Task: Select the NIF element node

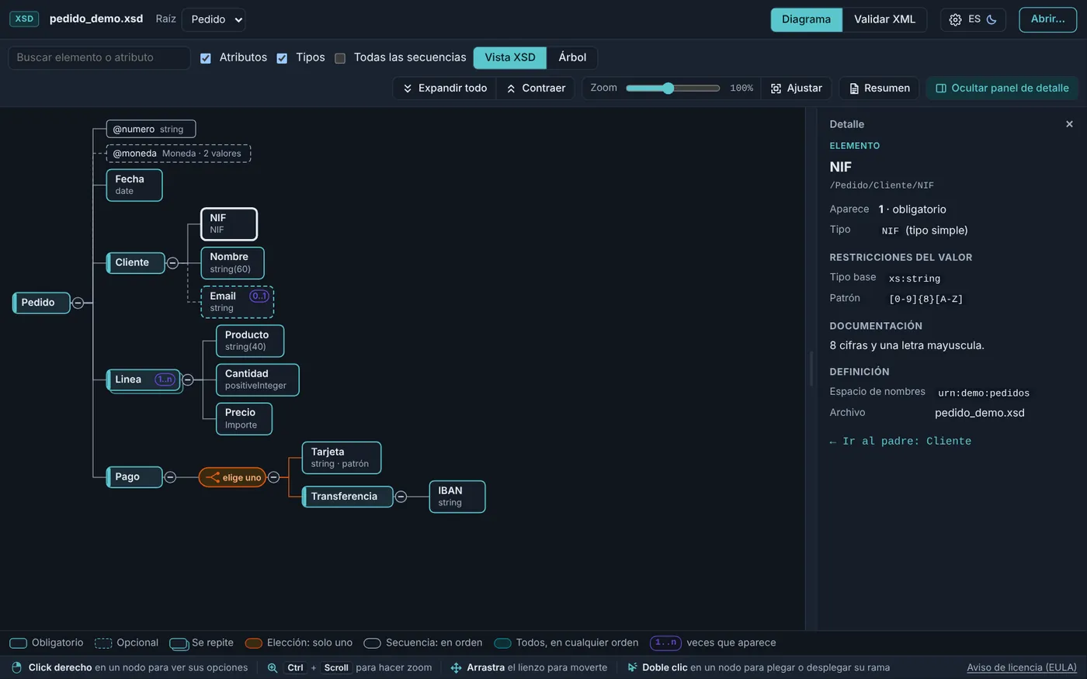Action: (229, 224)
